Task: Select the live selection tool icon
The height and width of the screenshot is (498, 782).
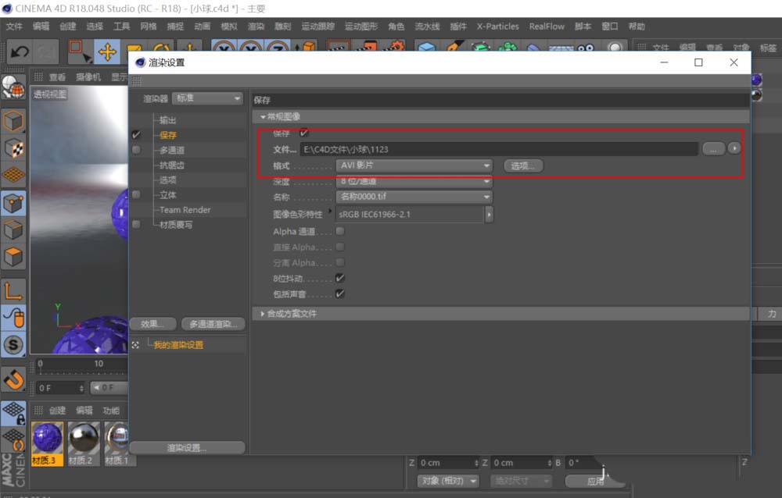Action: pos(80,52)
